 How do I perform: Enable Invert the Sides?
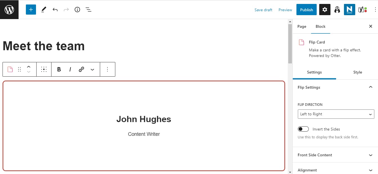tap(303, 129)
